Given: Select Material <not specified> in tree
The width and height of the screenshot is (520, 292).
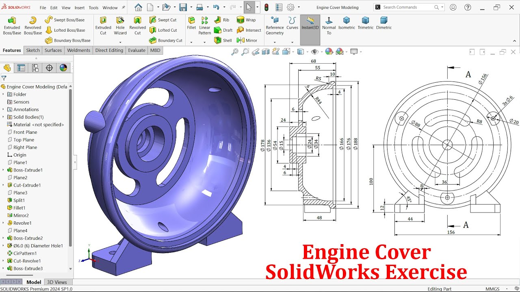Looking at the screenshot, I should 36,125.
